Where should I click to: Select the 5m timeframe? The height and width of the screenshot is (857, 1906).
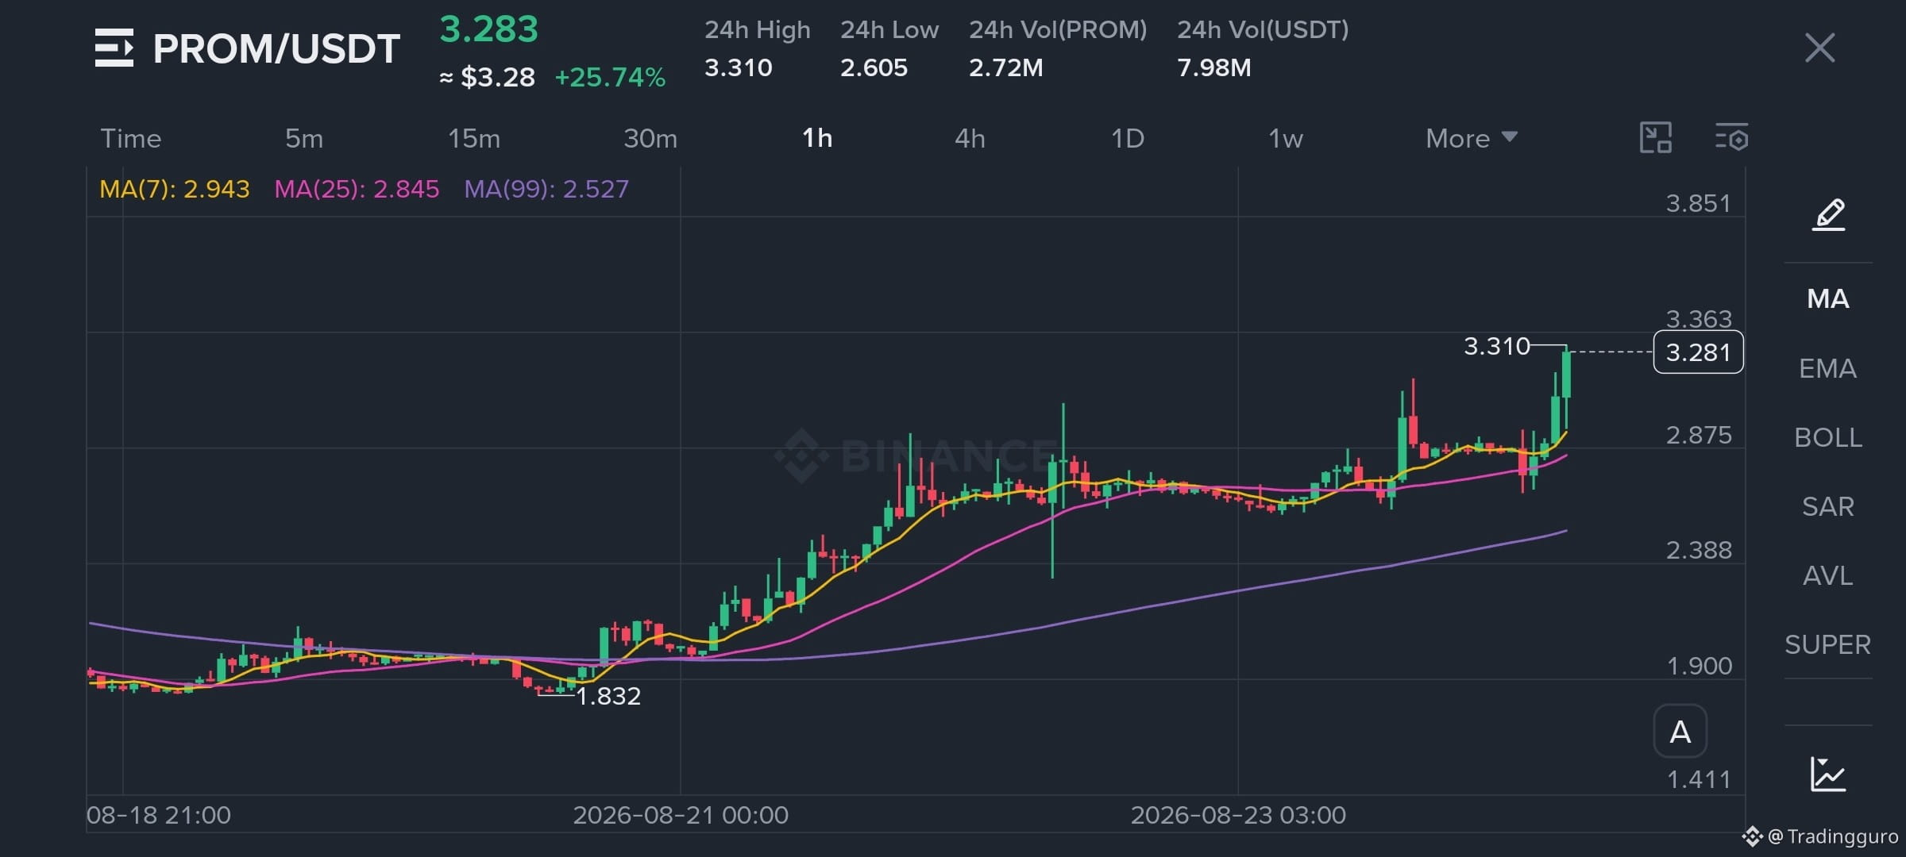(304, 139)
